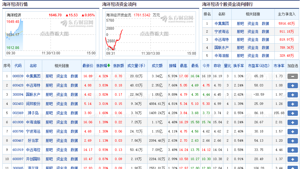The height and width of the screenshot is (169, 300).
Task: Open stock code 000039 link
Action: point(18,76)
